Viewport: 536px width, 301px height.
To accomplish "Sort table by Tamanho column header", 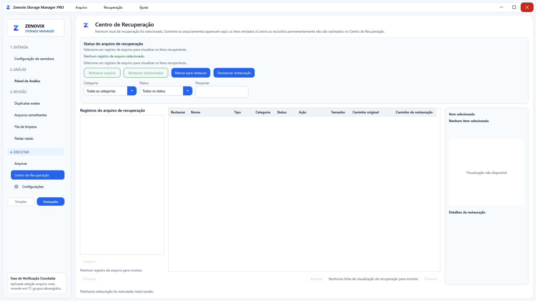I will pyautogui.click(x=338, y=112).
